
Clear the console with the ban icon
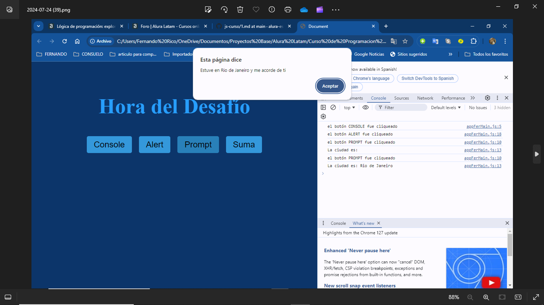coord(333,108)
